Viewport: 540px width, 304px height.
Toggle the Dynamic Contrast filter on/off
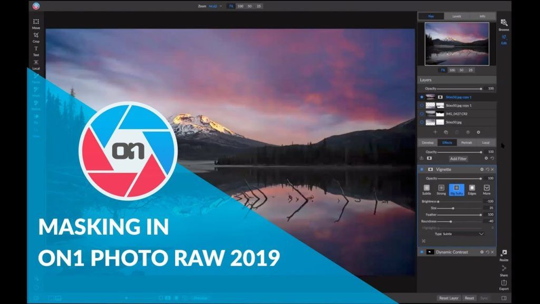[x=421, y=252]
